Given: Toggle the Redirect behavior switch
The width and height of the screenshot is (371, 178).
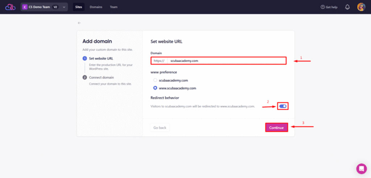Looking at the screenshot, I should (283, 106).
